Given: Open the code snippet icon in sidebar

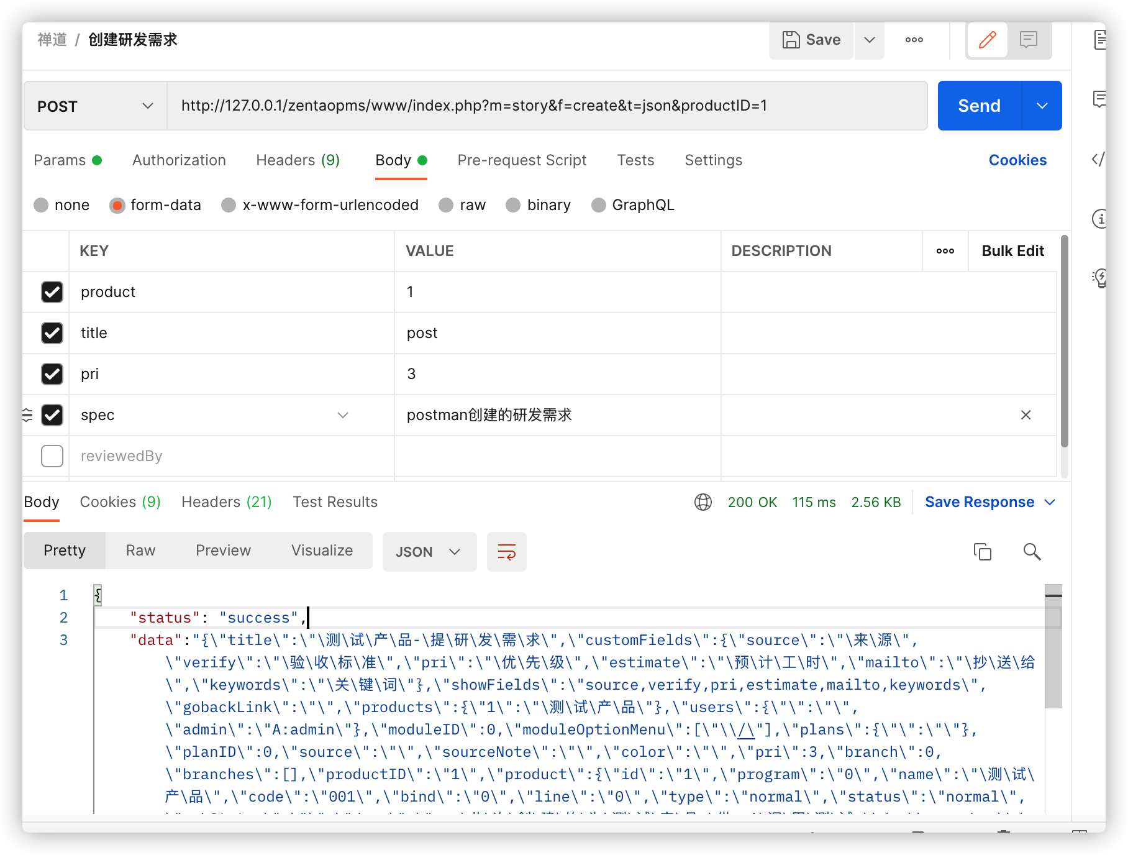Looking at the screenshot, I should point(1099,159).
